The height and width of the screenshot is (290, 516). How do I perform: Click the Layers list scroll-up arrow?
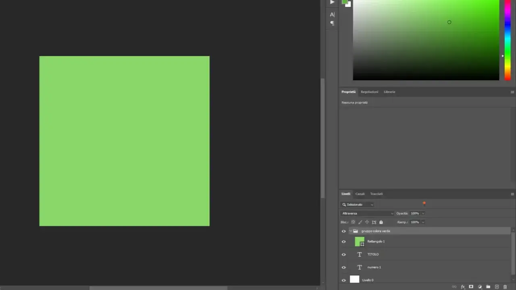(x=513, y=229)
